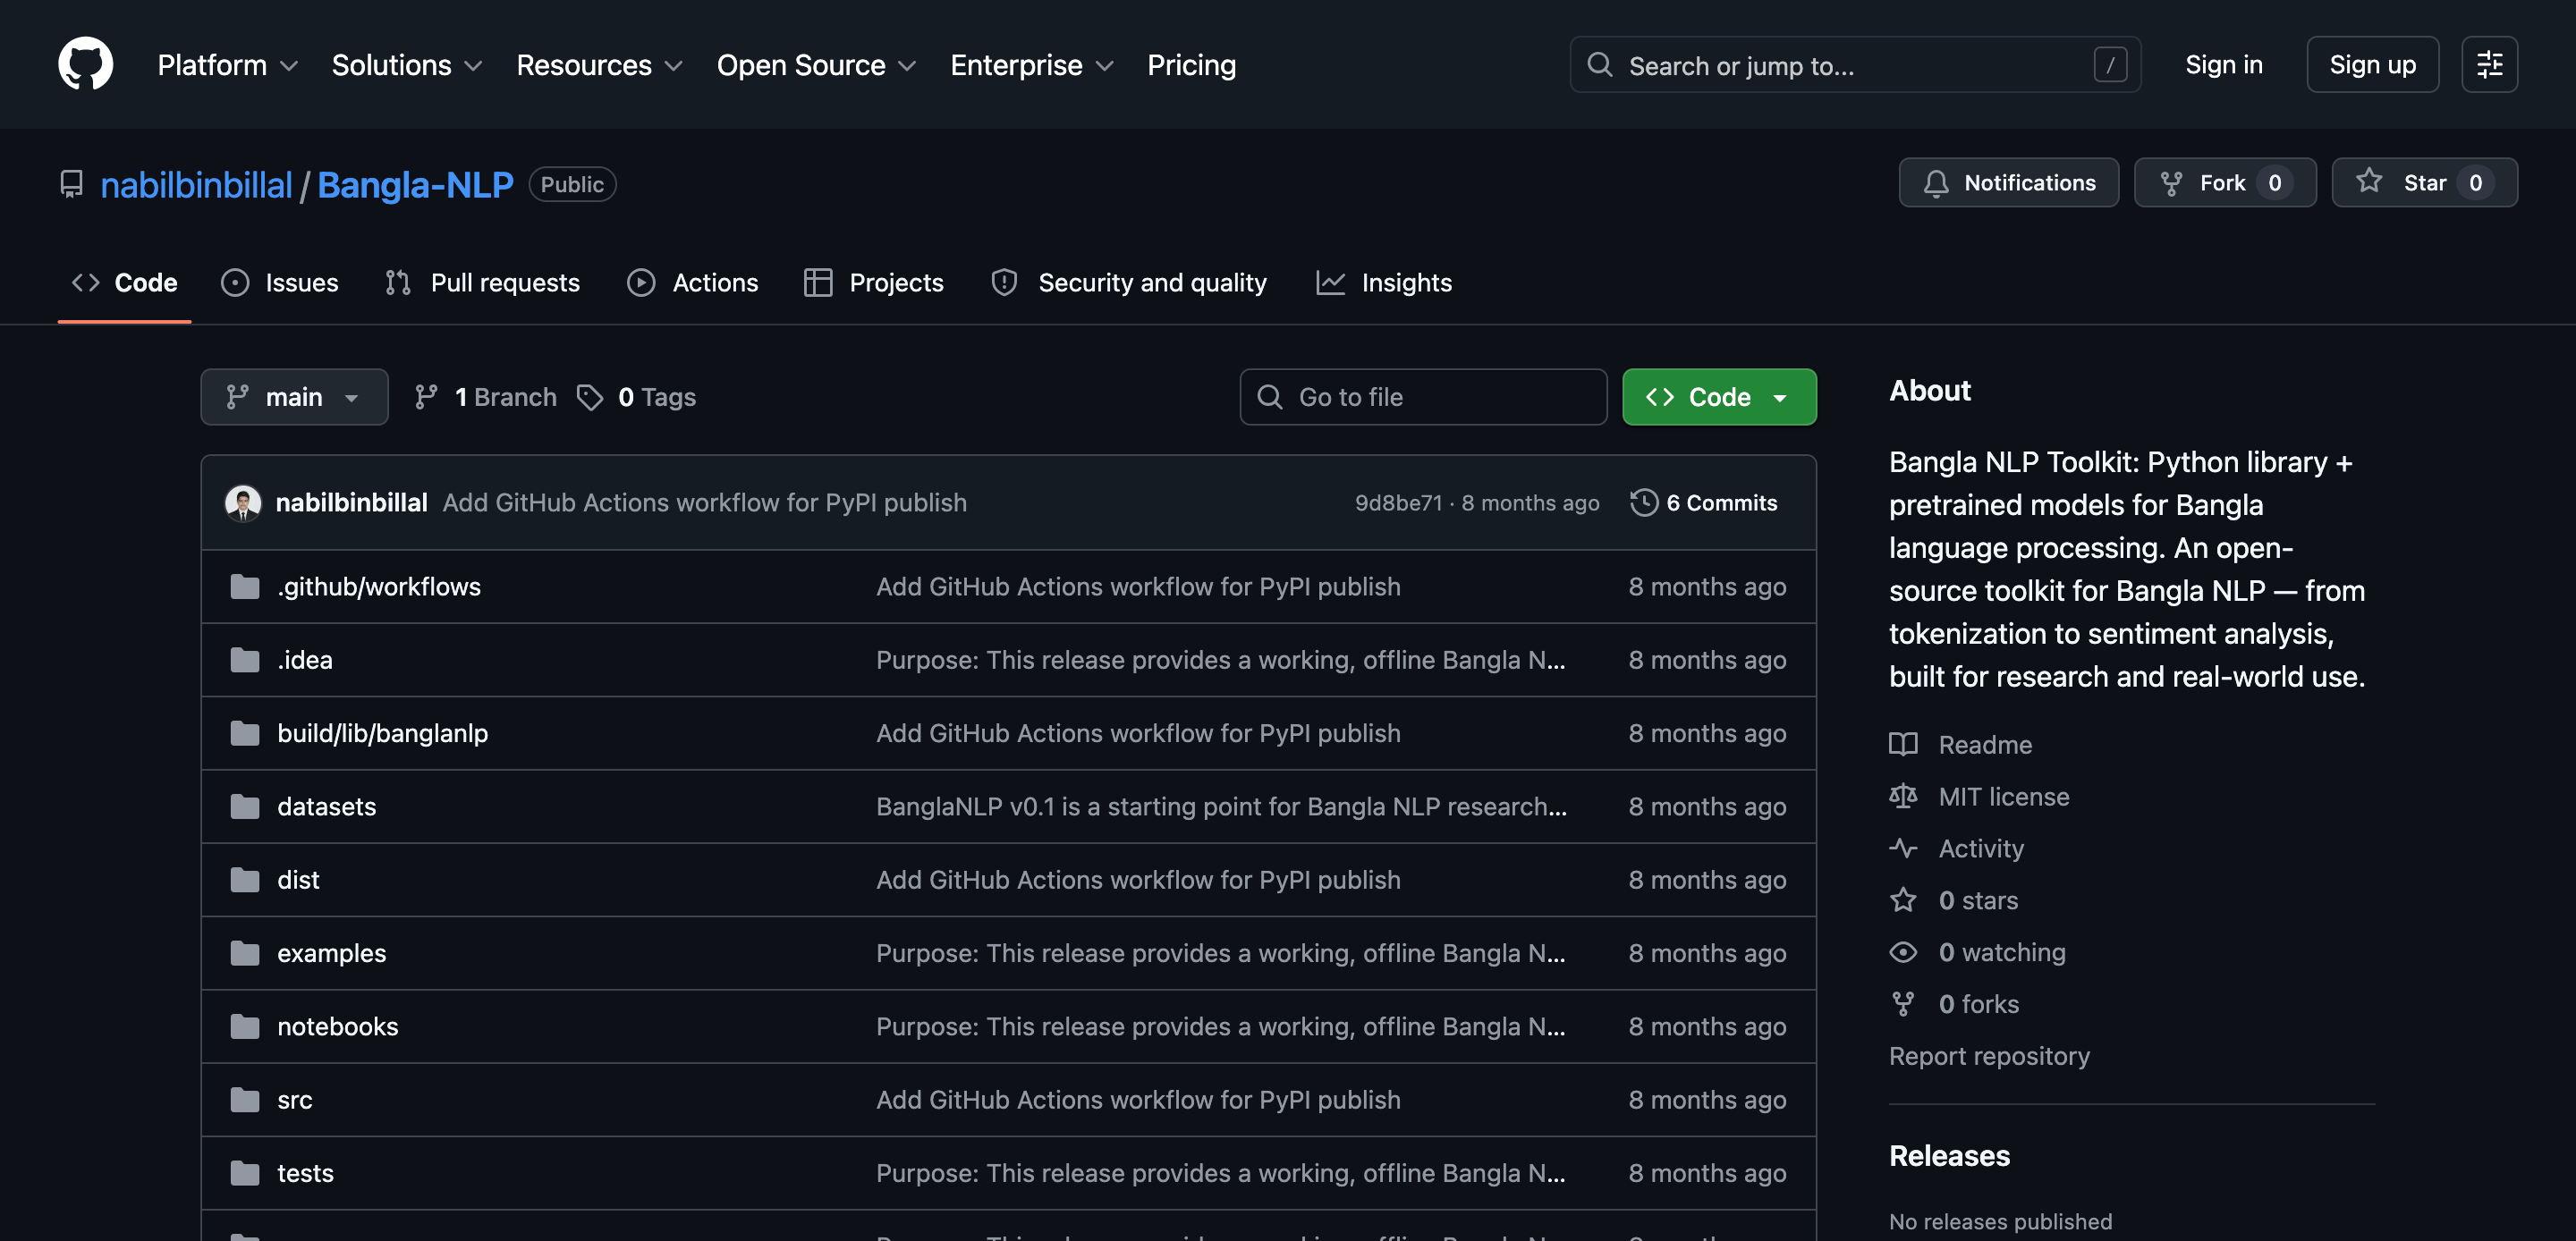Expand the Platform menu

coord(228,65)
